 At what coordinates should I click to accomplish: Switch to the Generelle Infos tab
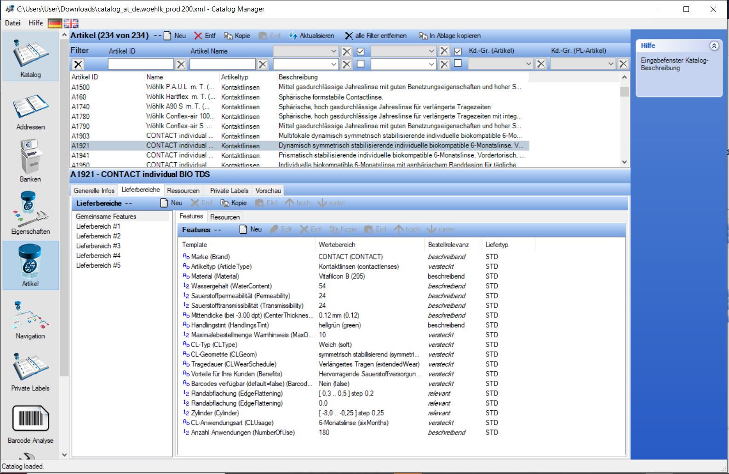pos(94,191)
